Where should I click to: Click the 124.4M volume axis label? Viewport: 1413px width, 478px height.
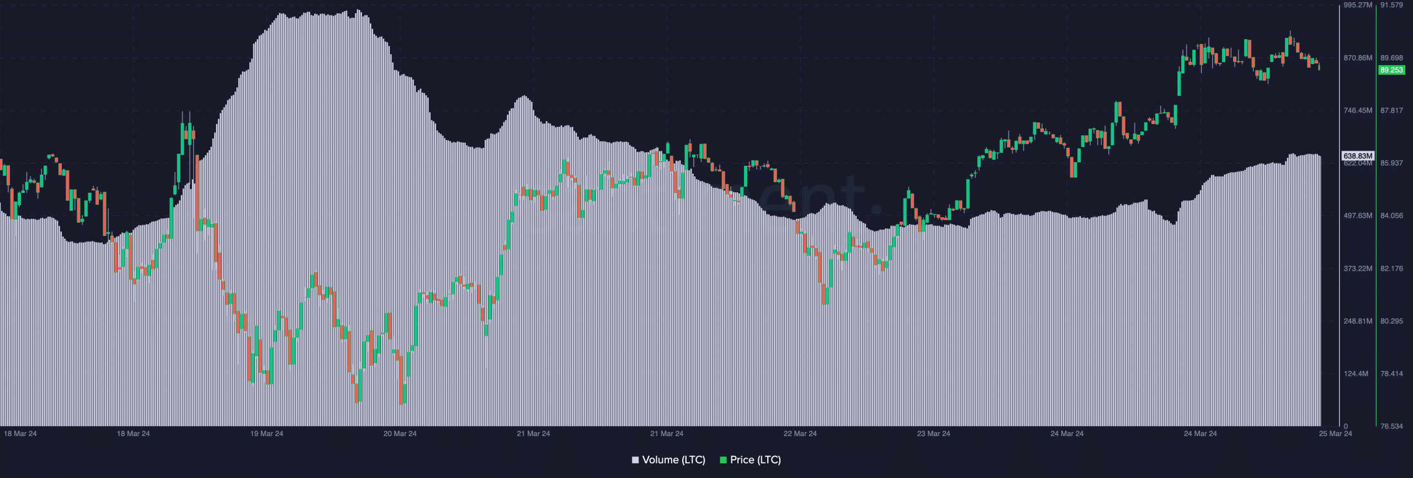point(1356,374)
